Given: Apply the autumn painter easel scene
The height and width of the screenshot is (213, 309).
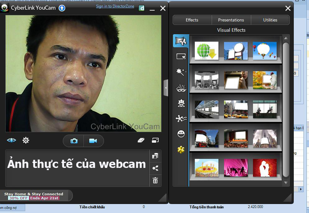Looking at the screenshot, I should point(265,80).
